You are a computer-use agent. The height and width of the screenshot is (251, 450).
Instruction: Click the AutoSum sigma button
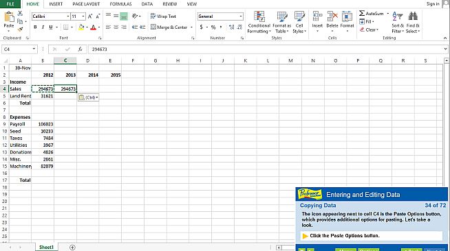(371, 14)
